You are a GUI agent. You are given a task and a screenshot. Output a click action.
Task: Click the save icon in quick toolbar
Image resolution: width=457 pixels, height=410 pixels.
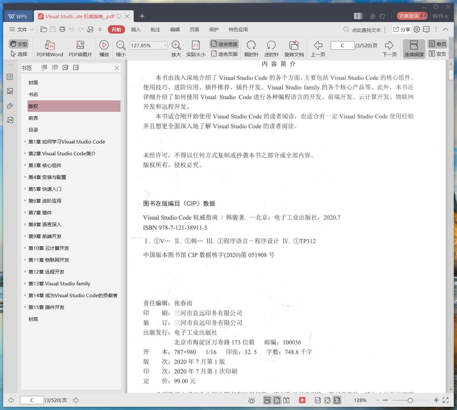[x=53, y=29]
